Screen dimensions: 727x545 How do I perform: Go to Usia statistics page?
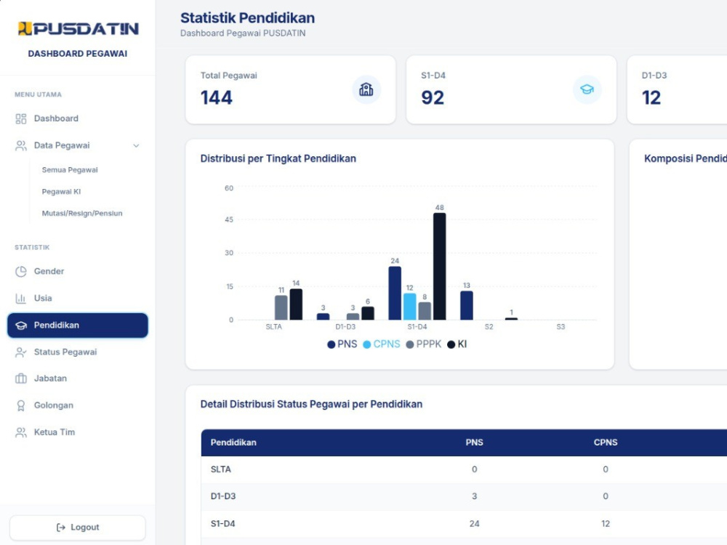point(78,299)
